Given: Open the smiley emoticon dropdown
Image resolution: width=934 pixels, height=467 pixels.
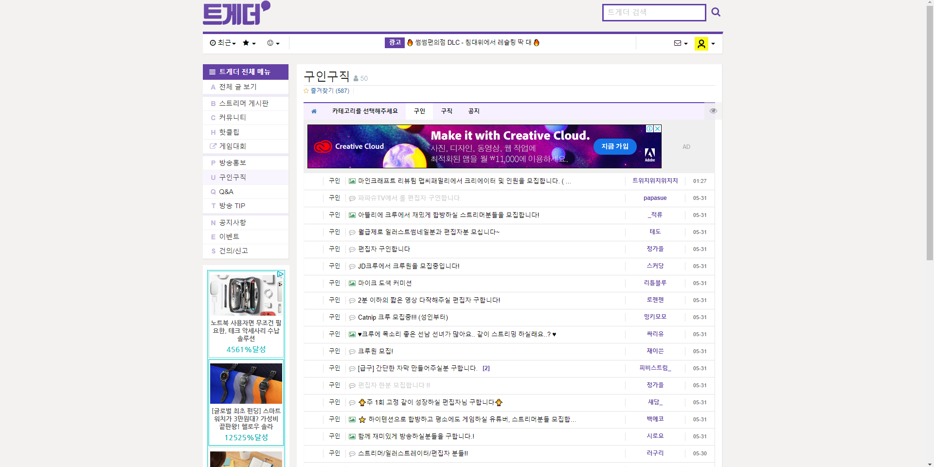Looking at the screenshot, I should [273, 43].
